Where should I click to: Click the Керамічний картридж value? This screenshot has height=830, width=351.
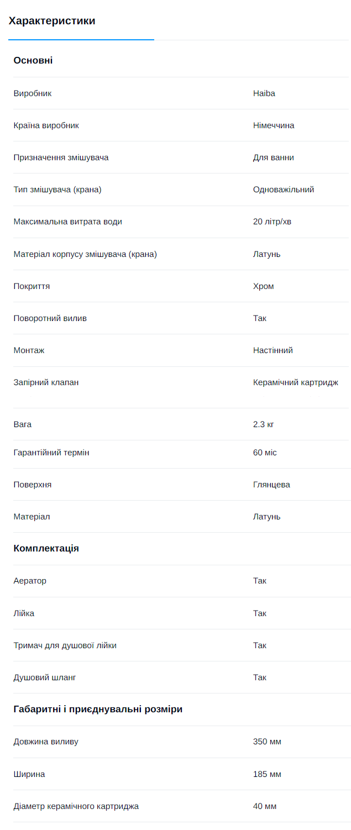[296, 382]
